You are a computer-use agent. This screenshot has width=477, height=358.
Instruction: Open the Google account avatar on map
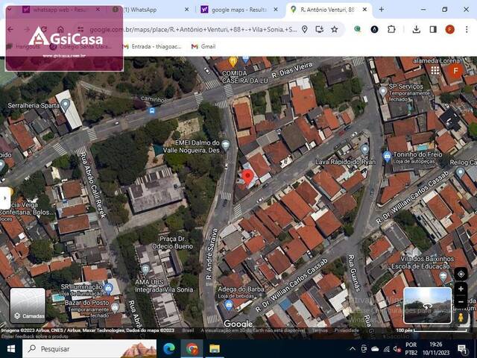click(x=455, y=71)
